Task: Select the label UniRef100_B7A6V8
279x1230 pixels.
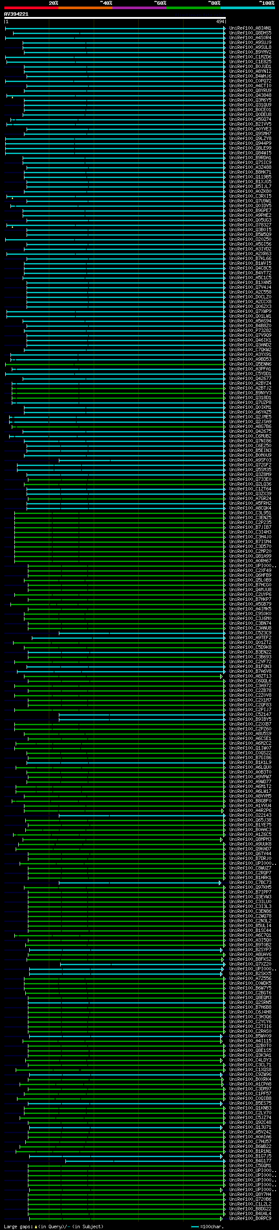Action: pos(250,672)
